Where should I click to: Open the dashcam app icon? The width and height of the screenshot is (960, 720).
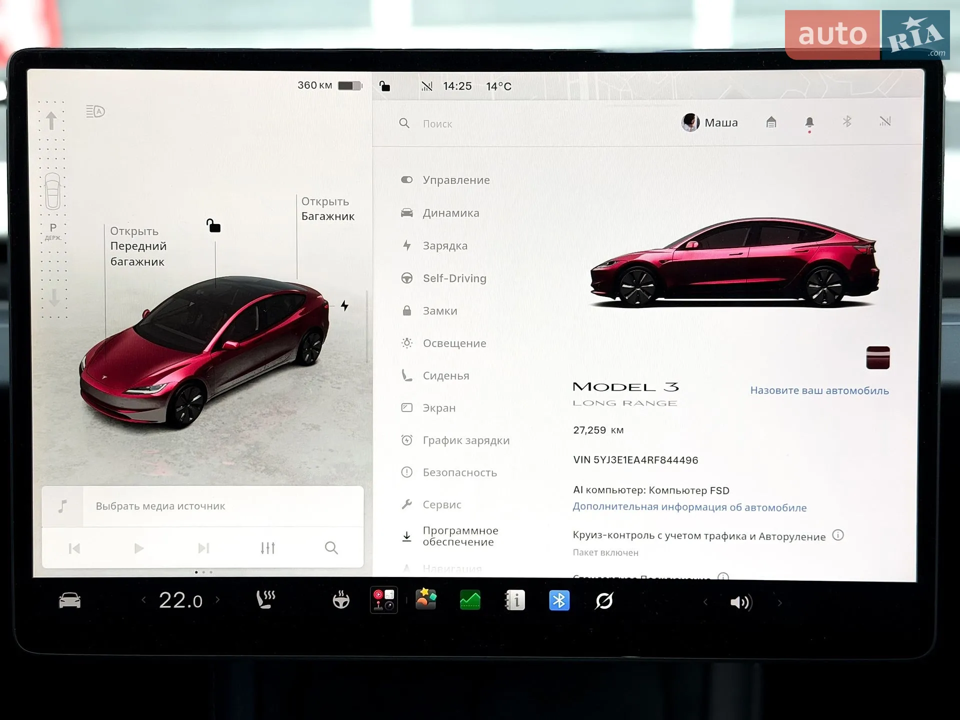pyautogui.click(x=383, y=600)
